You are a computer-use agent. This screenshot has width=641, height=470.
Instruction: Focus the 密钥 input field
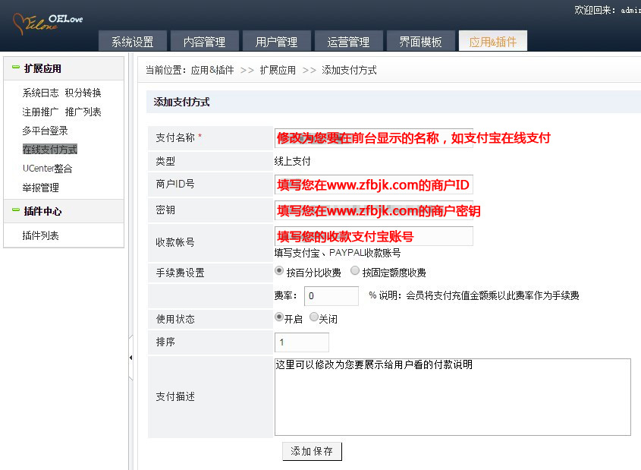pyautogui.click(x=374, y=210)
